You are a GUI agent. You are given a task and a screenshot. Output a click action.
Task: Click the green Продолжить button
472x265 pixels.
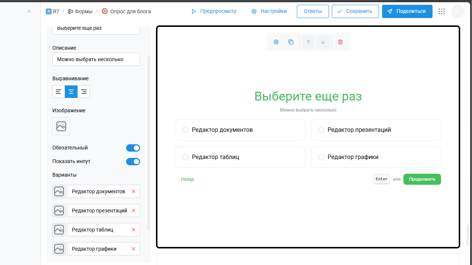click(x=422, y=179)
